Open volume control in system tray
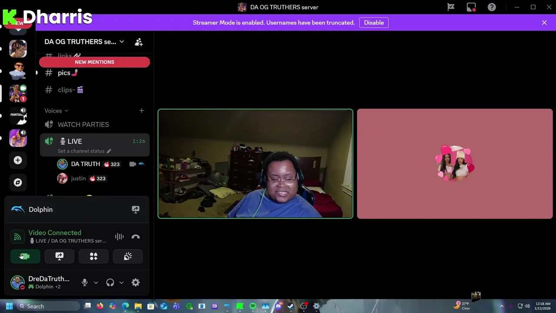The image size is (556, 313). pyautogui.click(x=527, y=306)
